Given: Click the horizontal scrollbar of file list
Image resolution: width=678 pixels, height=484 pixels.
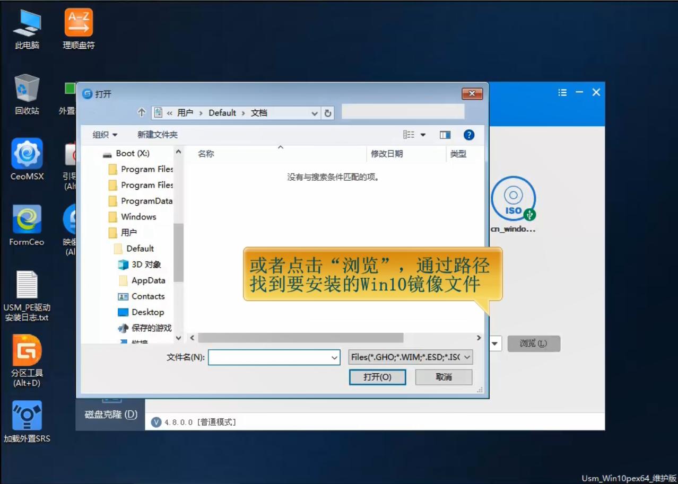Looking at the screenshot, I should pyautogui.click(x=300, y=338).
